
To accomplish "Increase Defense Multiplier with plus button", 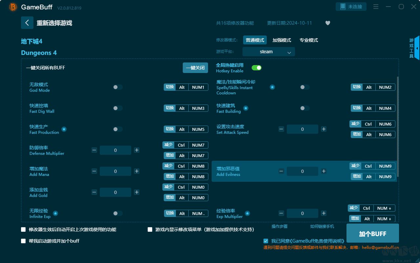I will 136,150.
